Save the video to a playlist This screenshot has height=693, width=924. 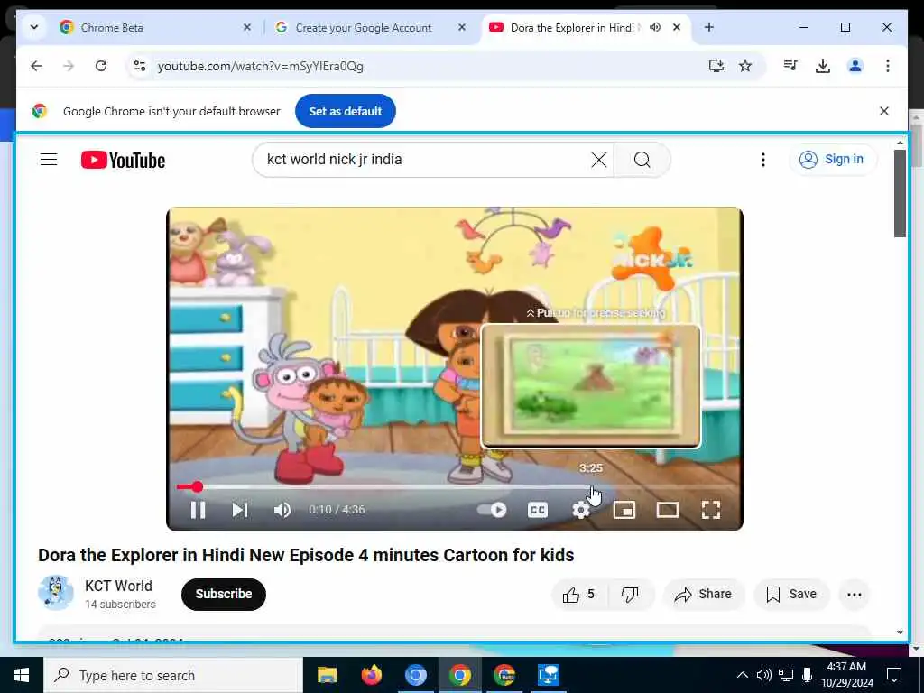tap(791, 594)
